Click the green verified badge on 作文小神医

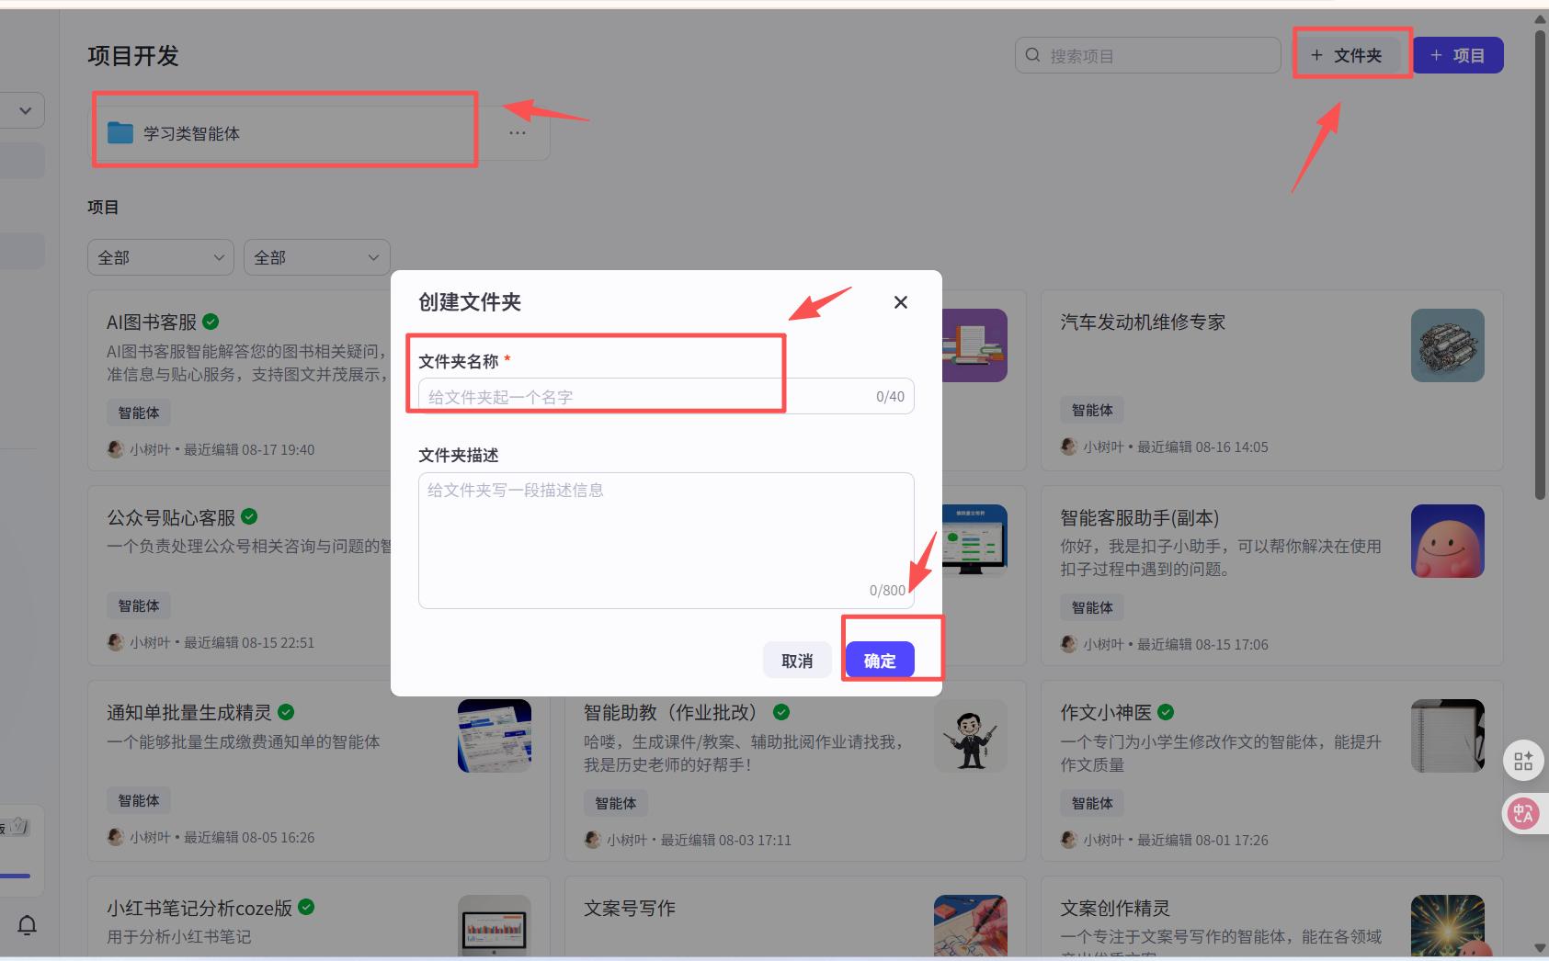[x=1166, y=712]
